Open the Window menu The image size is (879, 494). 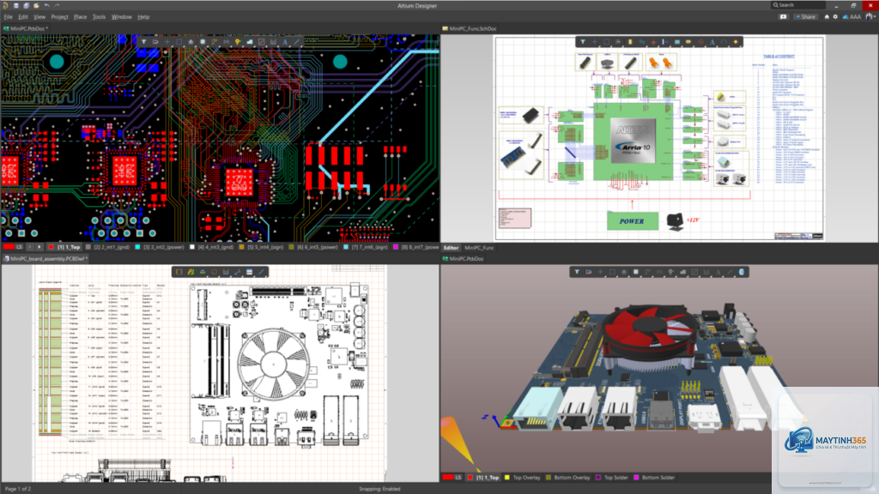coord(122,17)
